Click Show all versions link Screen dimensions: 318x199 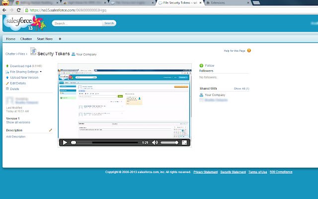[x=18, y=122]
